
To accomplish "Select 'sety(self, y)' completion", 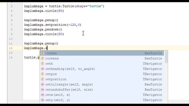I will 102,100.
